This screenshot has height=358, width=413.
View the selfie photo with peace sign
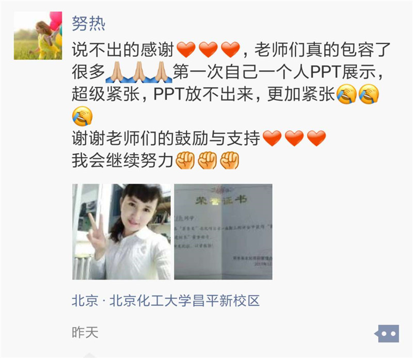[121, 232]
